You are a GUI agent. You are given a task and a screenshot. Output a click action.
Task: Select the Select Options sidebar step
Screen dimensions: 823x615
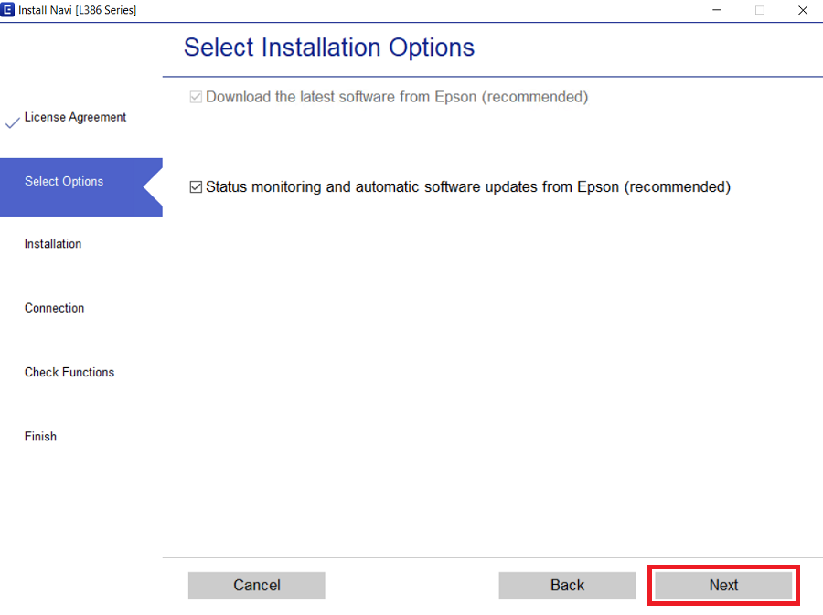click(63, 181)
